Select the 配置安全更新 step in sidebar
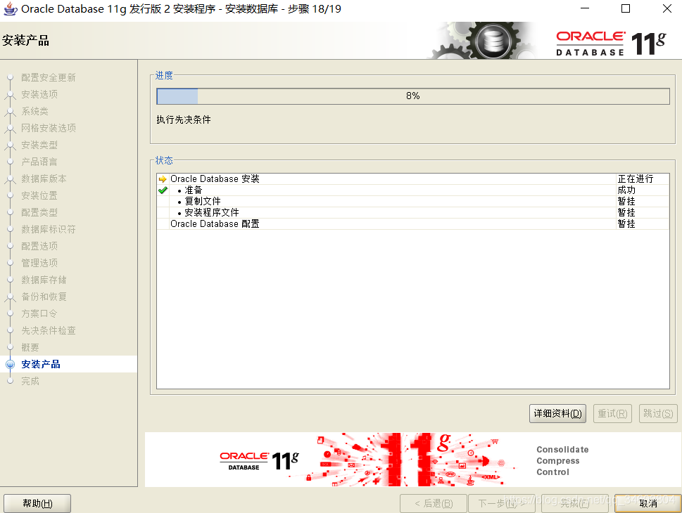 (49, 78)
